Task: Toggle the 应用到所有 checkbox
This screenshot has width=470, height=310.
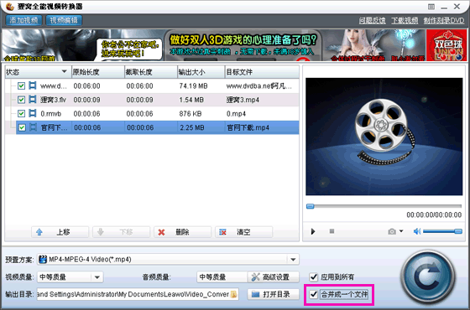Action: [x=314, y=276]
